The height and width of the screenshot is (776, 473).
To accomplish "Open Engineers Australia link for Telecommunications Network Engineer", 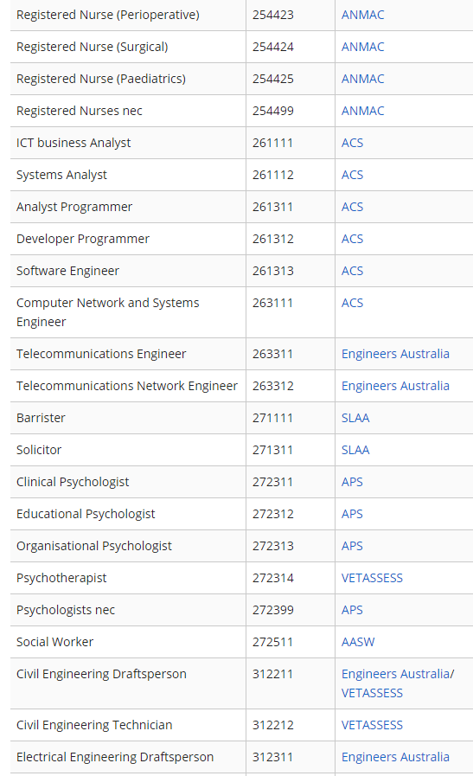I will click(395, 386).
